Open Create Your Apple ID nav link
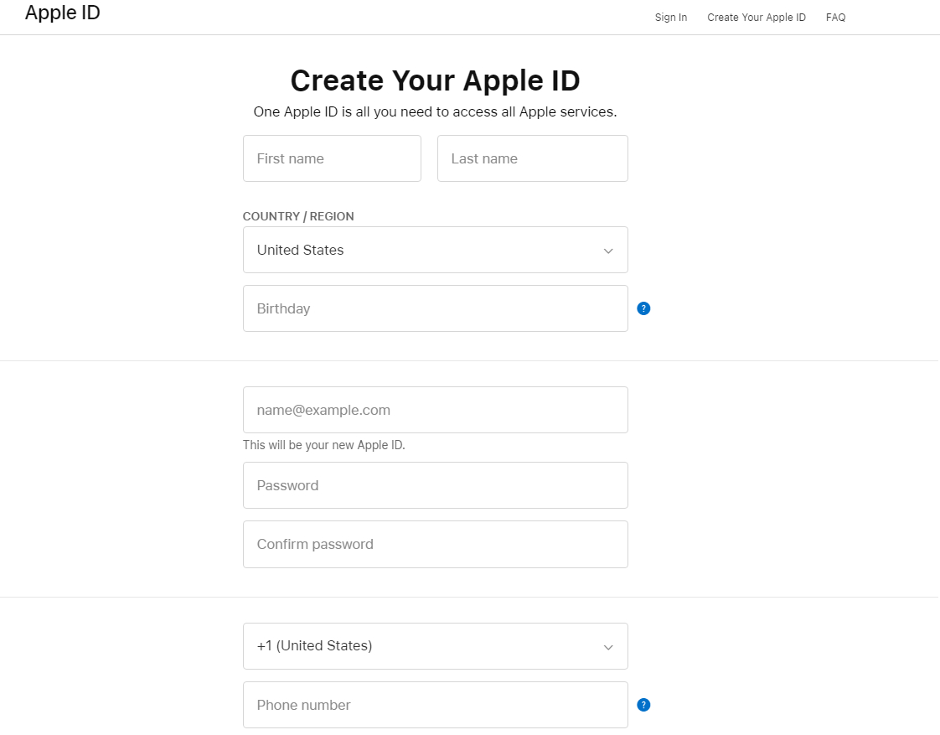The width and height of the screenshot is (940, 735). (757, 18)
